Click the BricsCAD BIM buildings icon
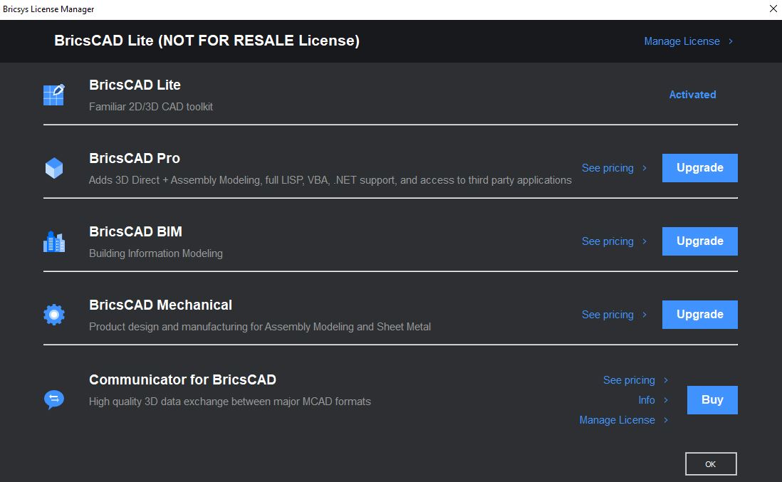782x482 pixels. [54, 242]
